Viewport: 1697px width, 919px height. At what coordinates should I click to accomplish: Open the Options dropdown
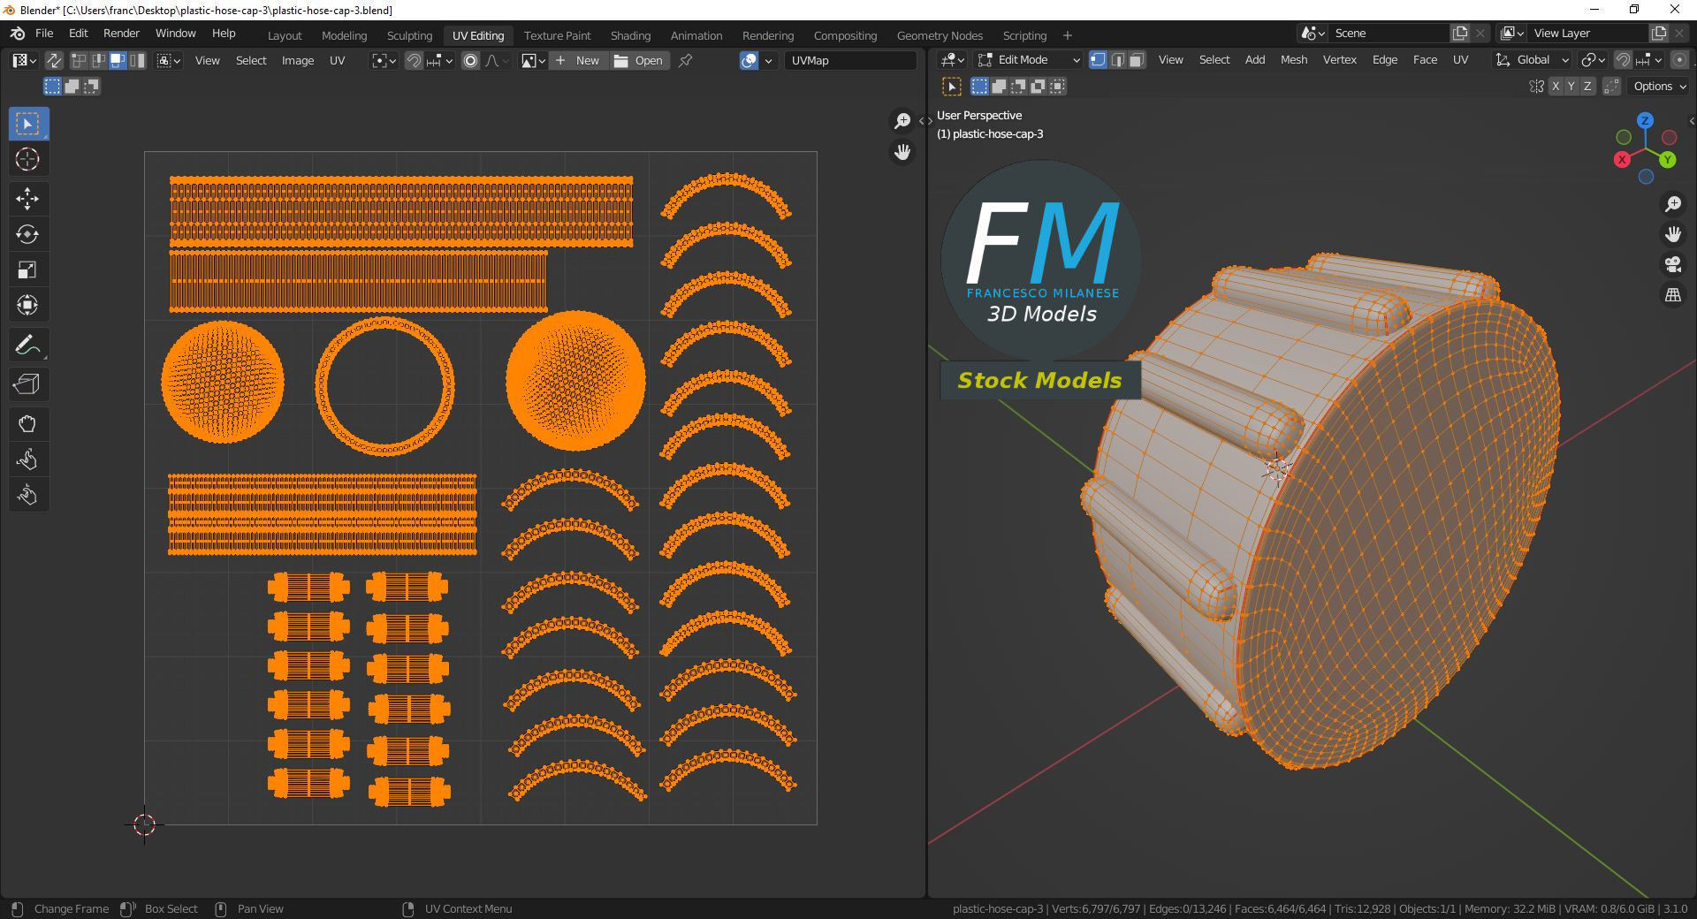1659,86
